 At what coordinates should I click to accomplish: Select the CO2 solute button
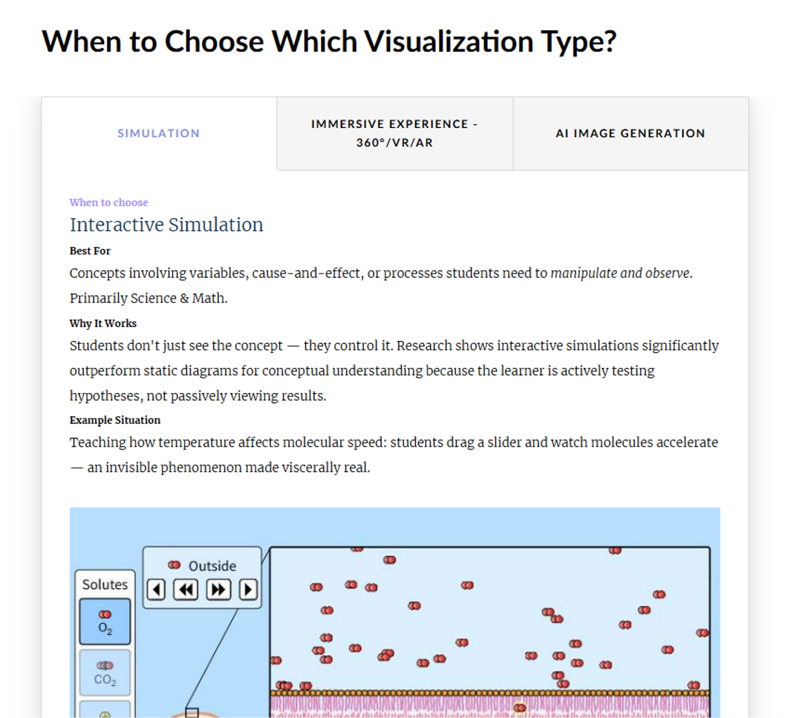click(105, 672)
